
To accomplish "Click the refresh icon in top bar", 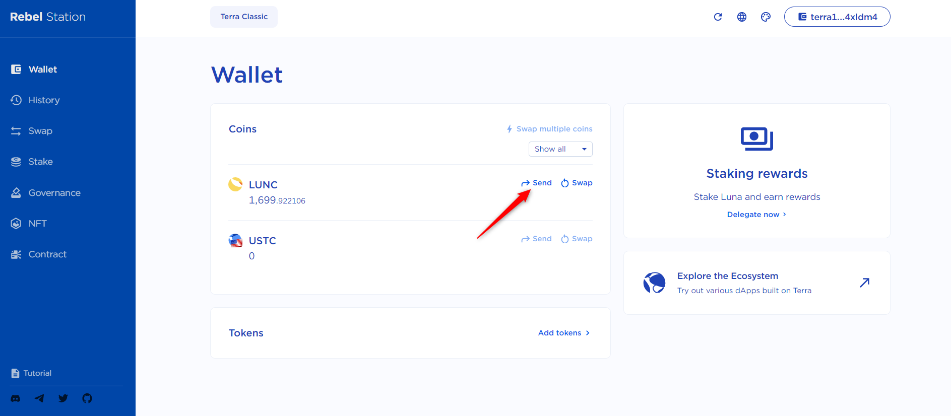I will pyautogui.click(x=718, y=17).
